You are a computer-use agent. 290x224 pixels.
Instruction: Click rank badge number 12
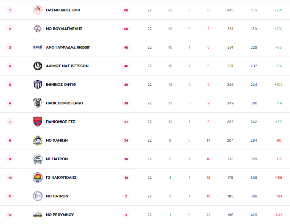tap(10, 215)
